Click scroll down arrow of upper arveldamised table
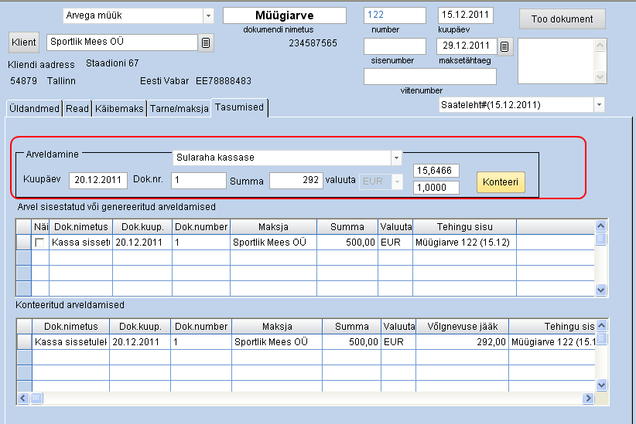636x424 pixels. (x=600, y=290)
